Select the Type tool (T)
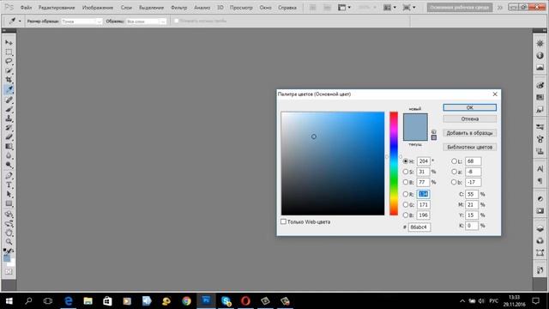 click(x=9, y=185)
